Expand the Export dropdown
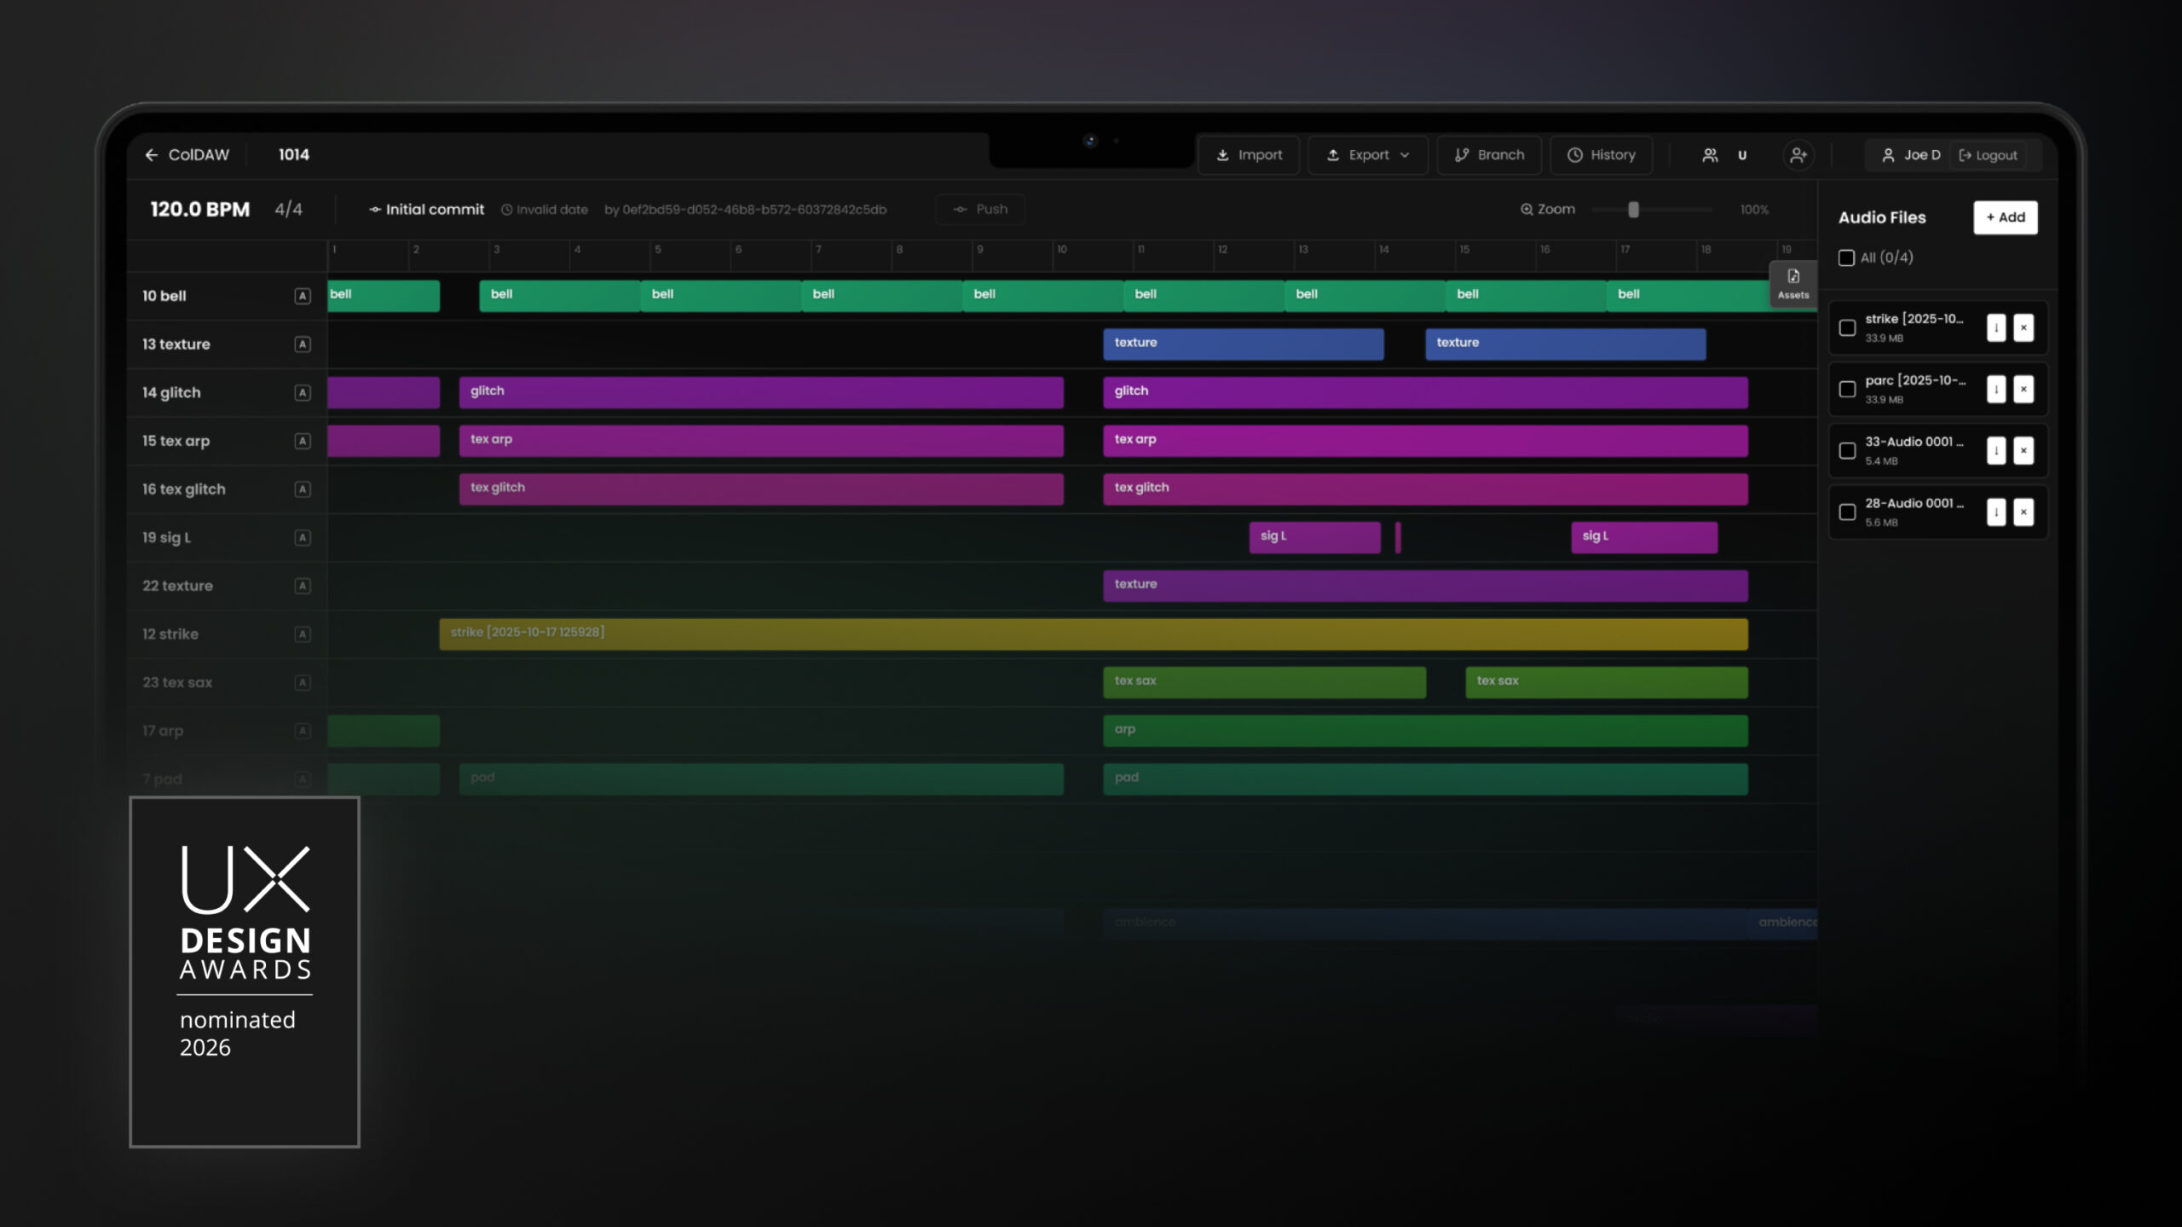 tap(1368, 155)
